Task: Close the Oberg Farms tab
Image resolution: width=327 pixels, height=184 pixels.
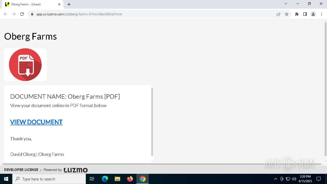Action: point(59,4)
